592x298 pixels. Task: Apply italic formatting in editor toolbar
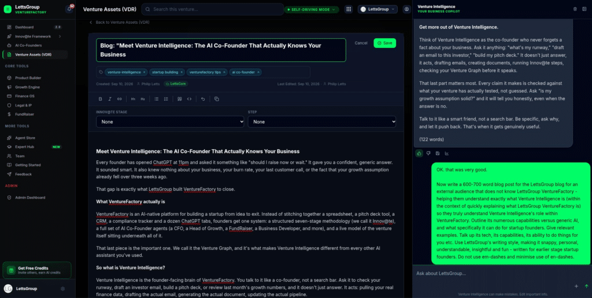110,99
